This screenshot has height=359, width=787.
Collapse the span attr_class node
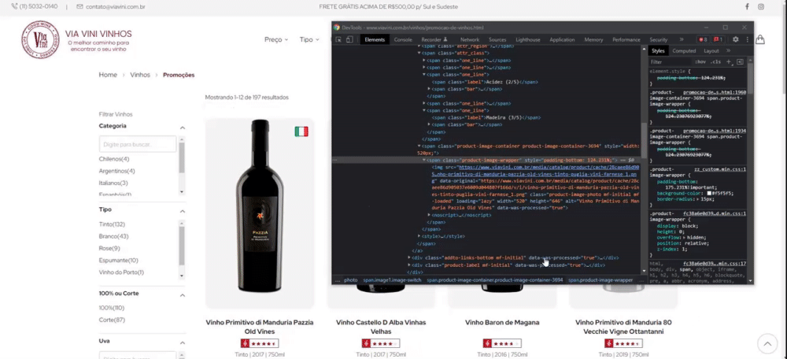(x=419, y=53)
